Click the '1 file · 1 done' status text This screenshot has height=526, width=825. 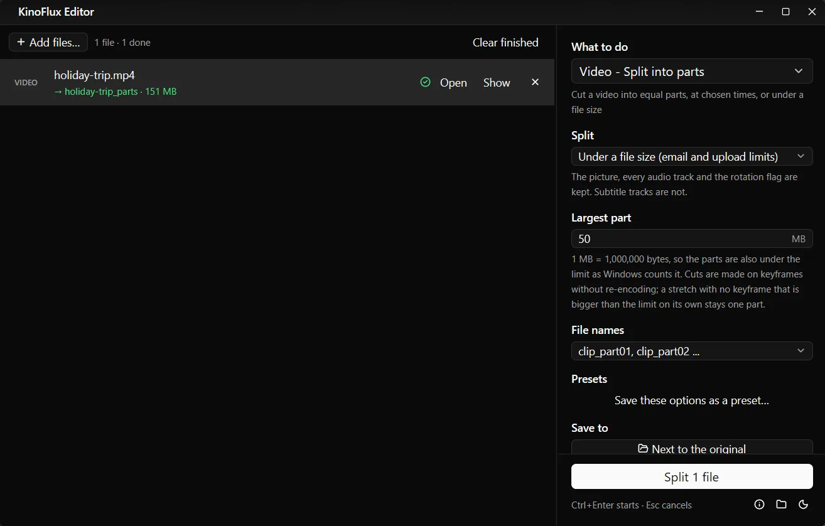[122, 43]
